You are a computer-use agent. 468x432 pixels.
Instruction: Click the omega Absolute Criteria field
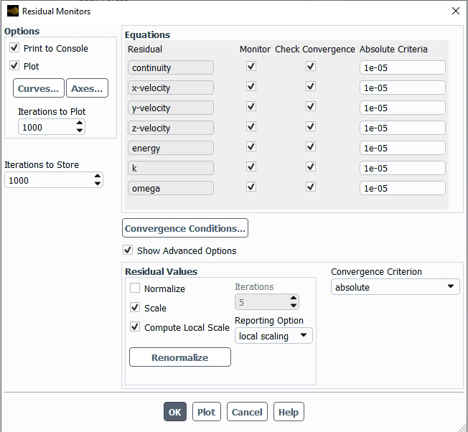coord(402,188)
